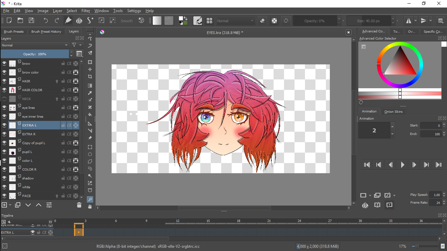Open the gradient fill chooser
Screen dimensions: 447x251
157,21
